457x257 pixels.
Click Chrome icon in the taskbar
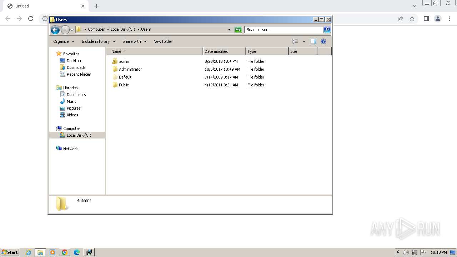tap(65, 252)
